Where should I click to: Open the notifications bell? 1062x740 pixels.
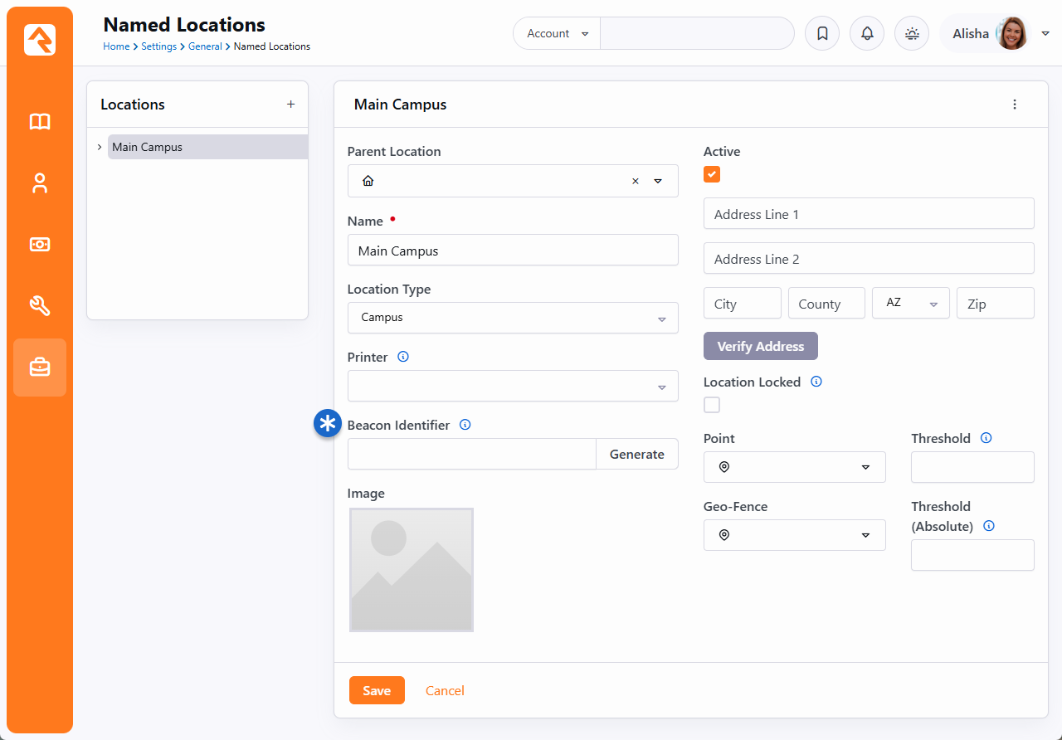pyautogui.click(x=867, y=34)
